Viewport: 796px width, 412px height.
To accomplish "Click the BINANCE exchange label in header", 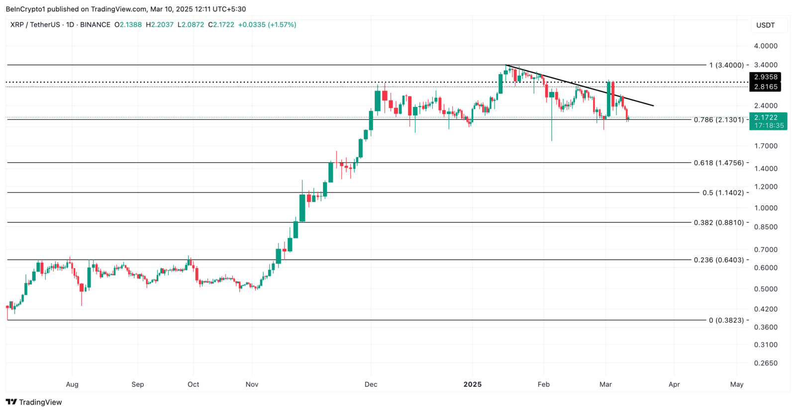I will (x=95, y=24).
